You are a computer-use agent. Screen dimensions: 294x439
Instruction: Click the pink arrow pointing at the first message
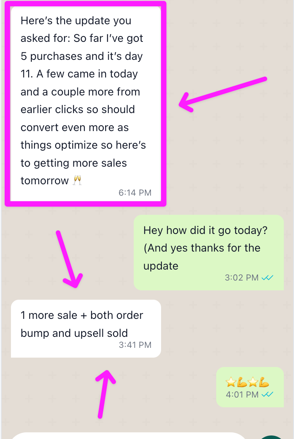tap(222, 94)
